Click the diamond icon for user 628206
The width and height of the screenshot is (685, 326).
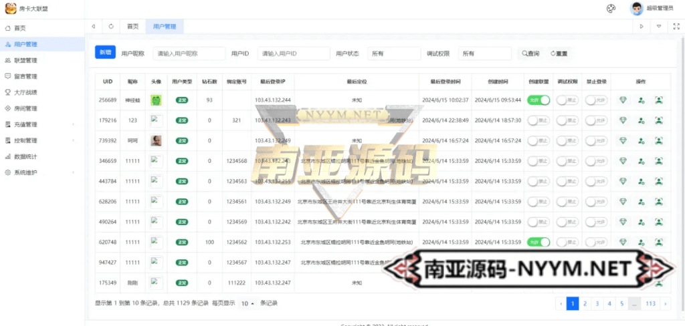(x=623, y=202)
